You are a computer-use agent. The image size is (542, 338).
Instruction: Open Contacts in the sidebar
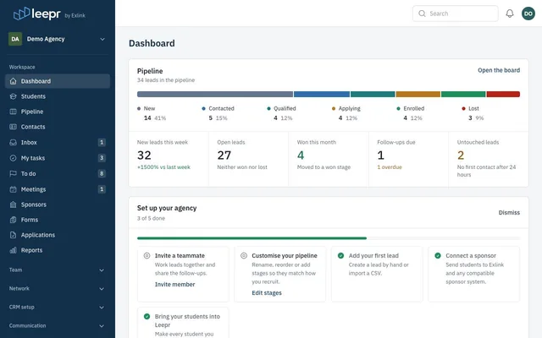(58, 127)
